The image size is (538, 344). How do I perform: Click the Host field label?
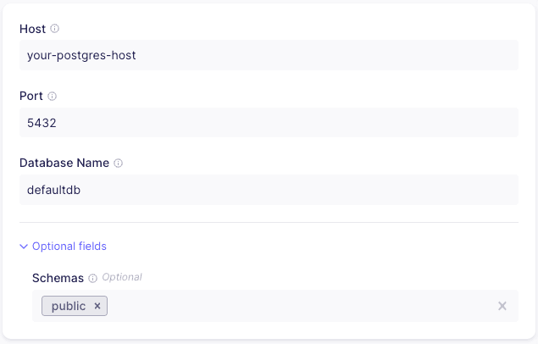coord(32,29)
